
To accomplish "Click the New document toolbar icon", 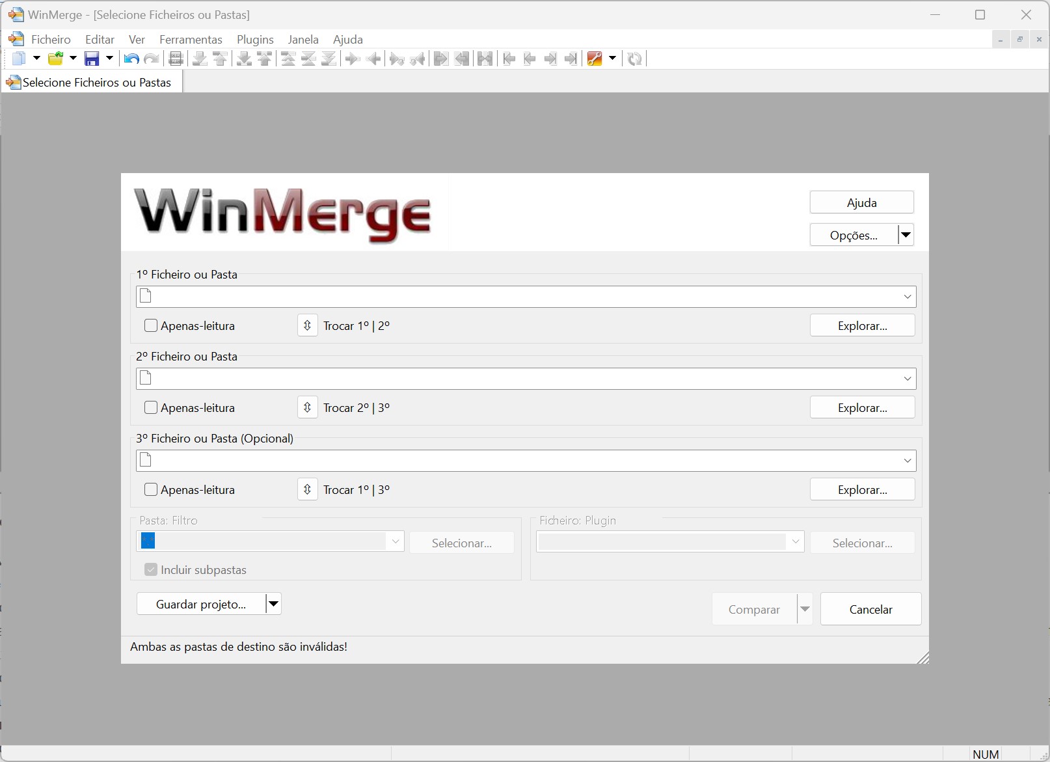I will 19,59.
